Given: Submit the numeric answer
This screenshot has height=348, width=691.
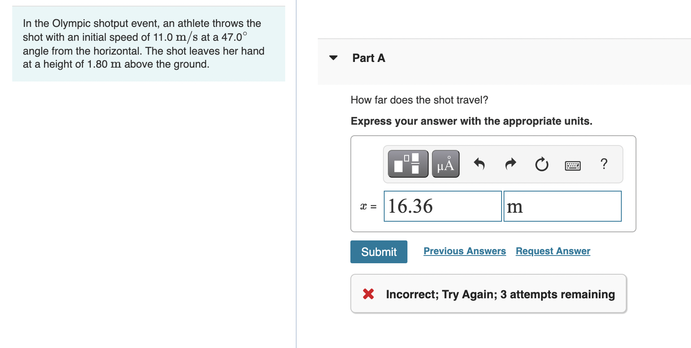Looking at the screenshot, I should point(378,251).
